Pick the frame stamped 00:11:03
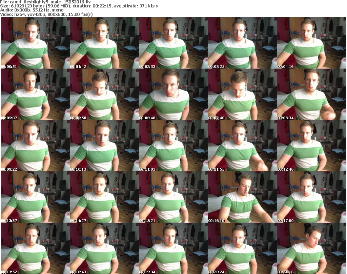347x274 pixels. pos(173,146)
